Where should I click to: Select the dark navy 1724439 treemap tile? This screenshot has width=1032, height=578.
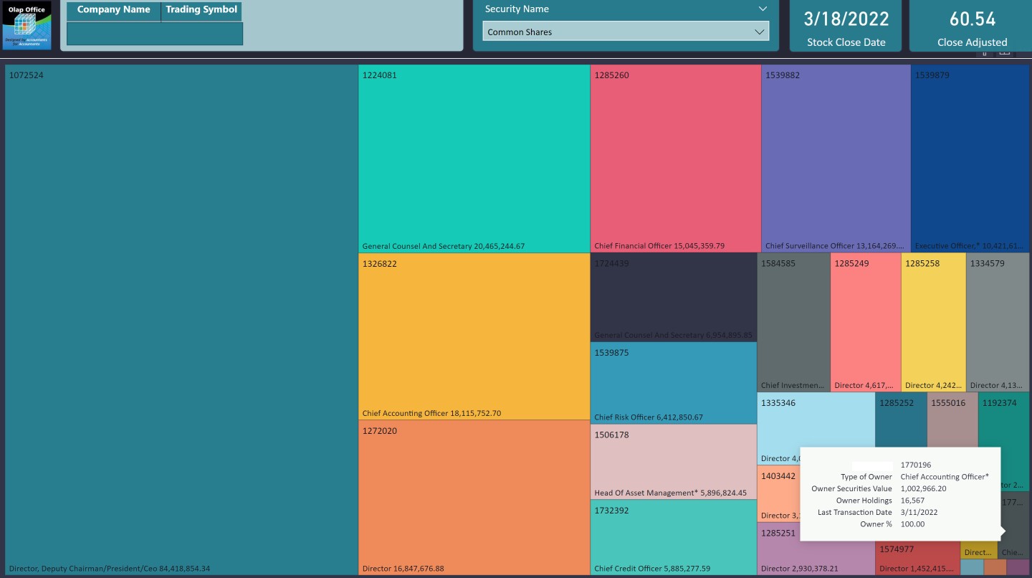(x=673, y=297)
